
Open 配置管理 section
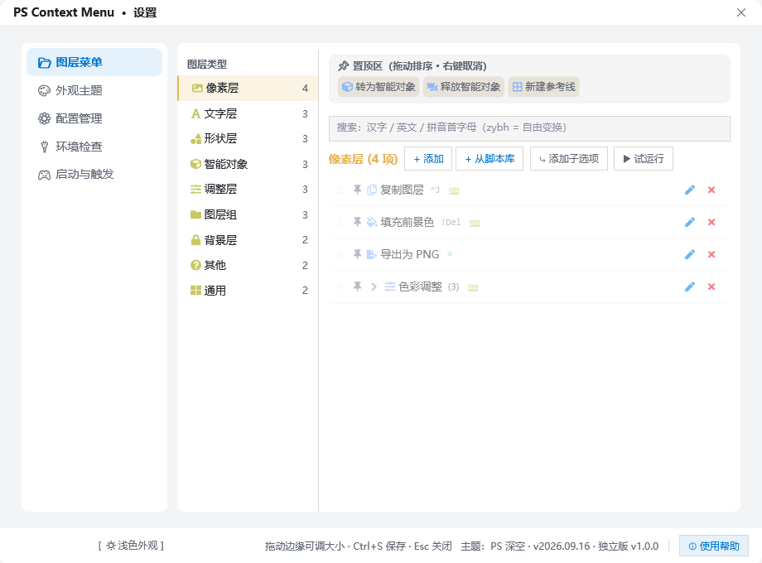pos(94,118)
